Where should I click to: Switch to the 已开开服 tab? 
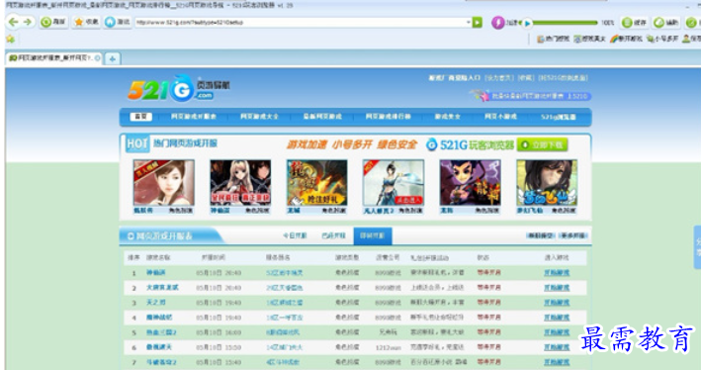(333, 235)
